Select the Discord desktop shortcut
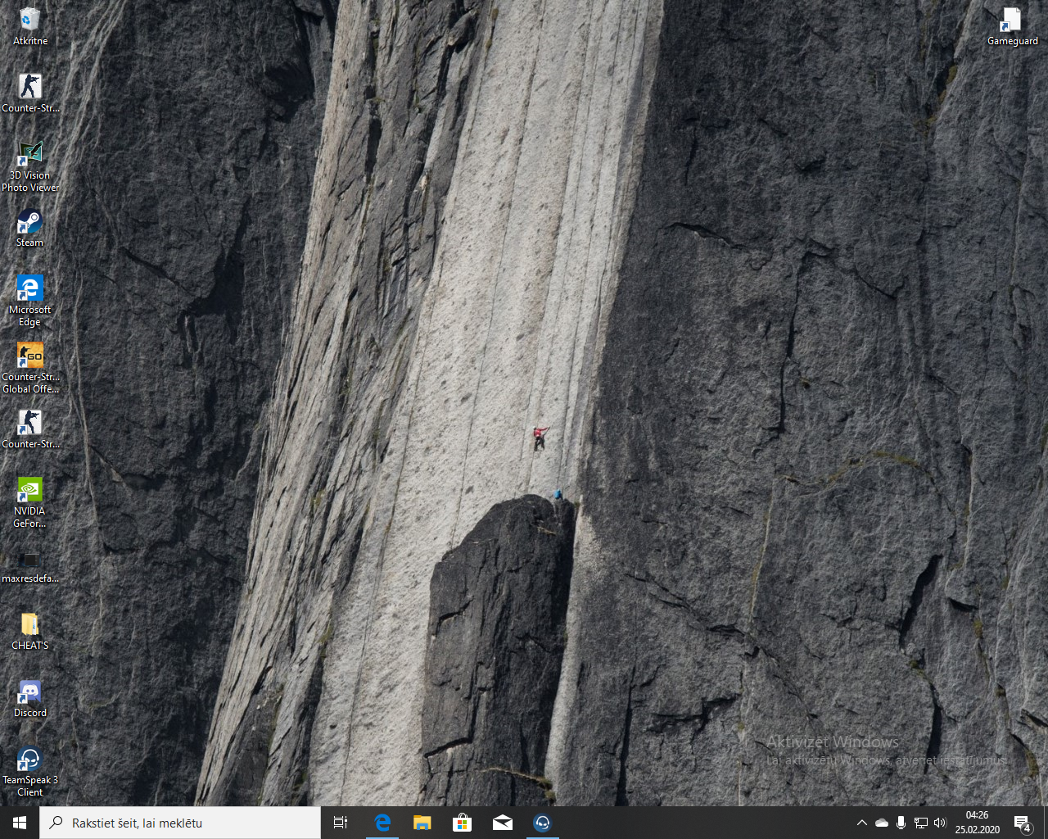 [30, 698]
